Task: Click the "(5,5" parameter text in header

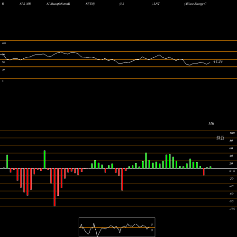Action: click(122, 4)
